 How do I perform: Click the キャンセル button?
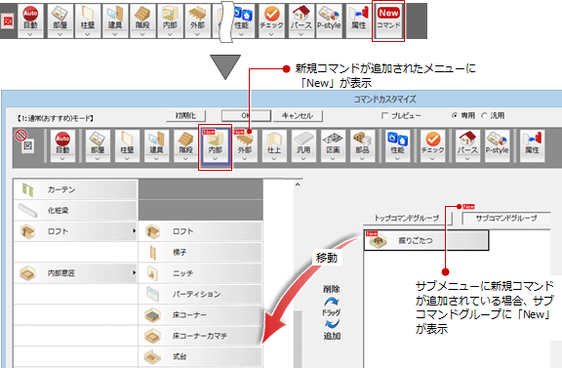(298, 116)
